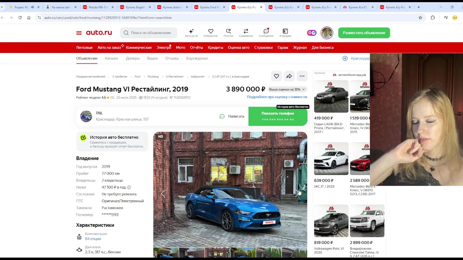
Task: Switch to Отзывы tab
Action: tap(172, 58)
